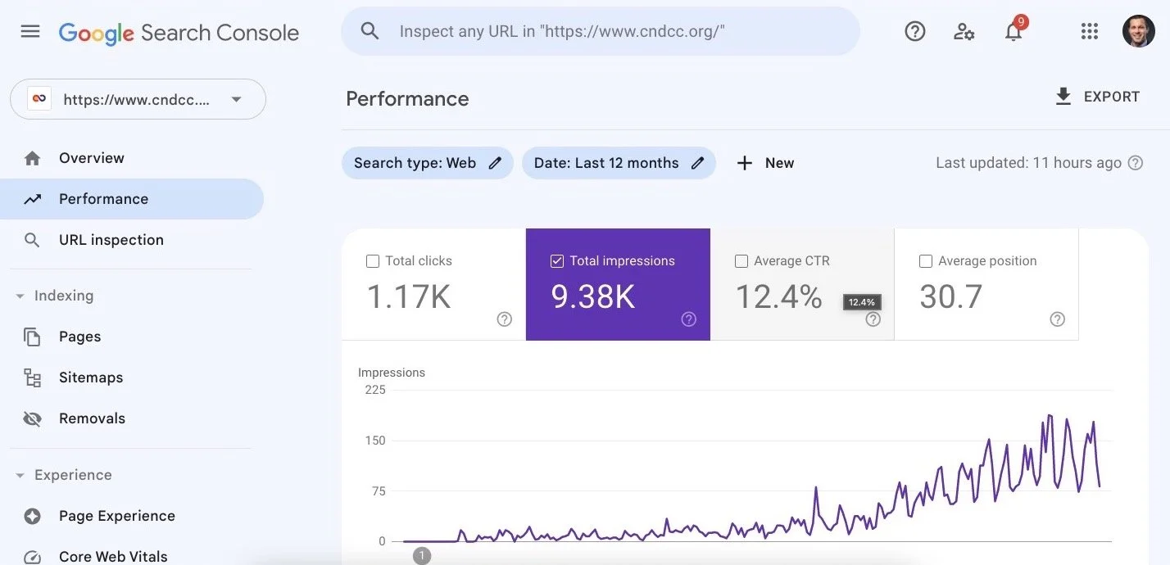Open Pages under Indexing
The image size is (1170, 565).
pyautogui.click(x=132, y=337)
